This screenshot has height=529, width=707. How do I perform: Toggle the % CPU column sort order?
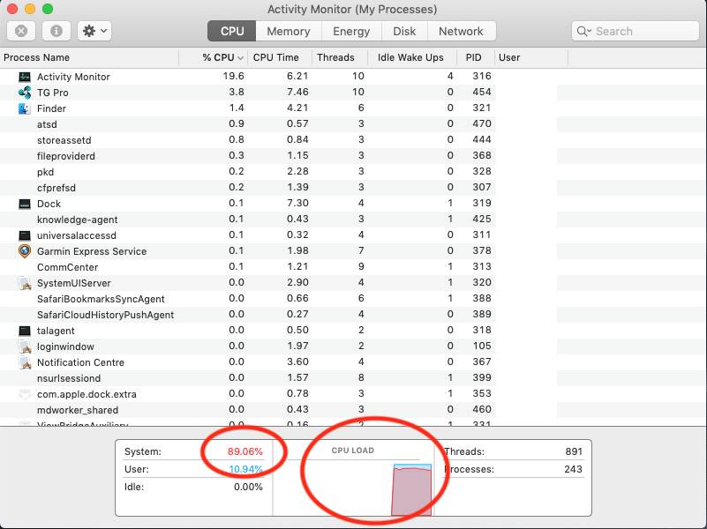(214, 57)
